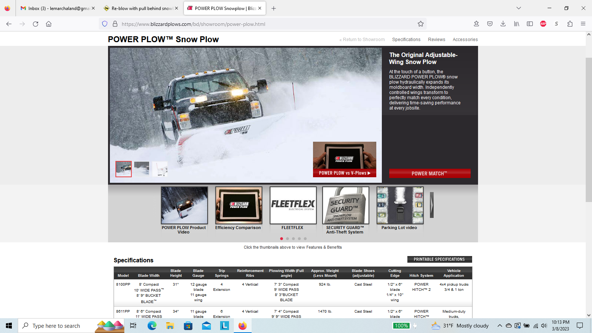Open the Downloads panel

503,24
